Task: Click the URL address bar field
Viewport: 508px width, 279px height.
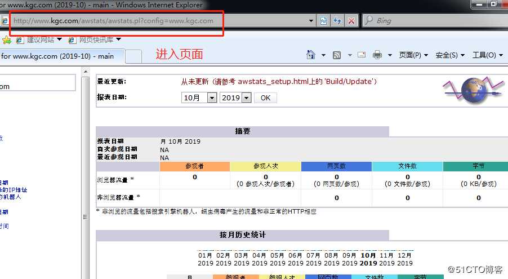Action: point(160,21)
